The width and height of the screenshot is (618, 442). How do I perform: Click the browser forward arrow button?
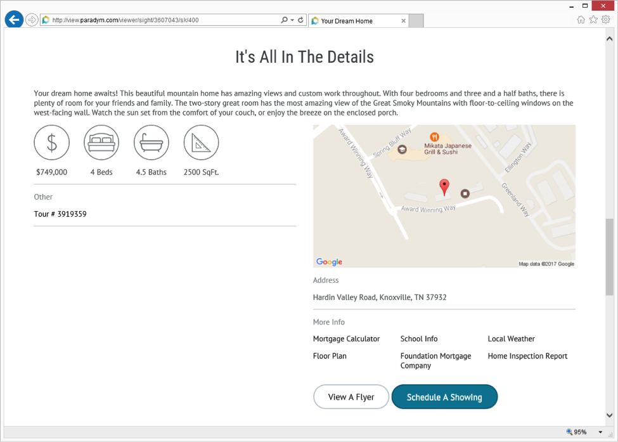(32, 20)
